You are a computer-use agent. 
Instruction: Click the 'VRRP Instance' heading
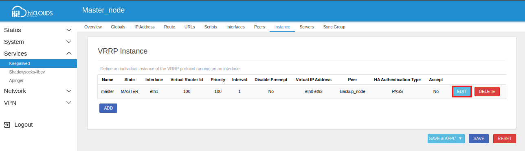(x=123, y=51)
